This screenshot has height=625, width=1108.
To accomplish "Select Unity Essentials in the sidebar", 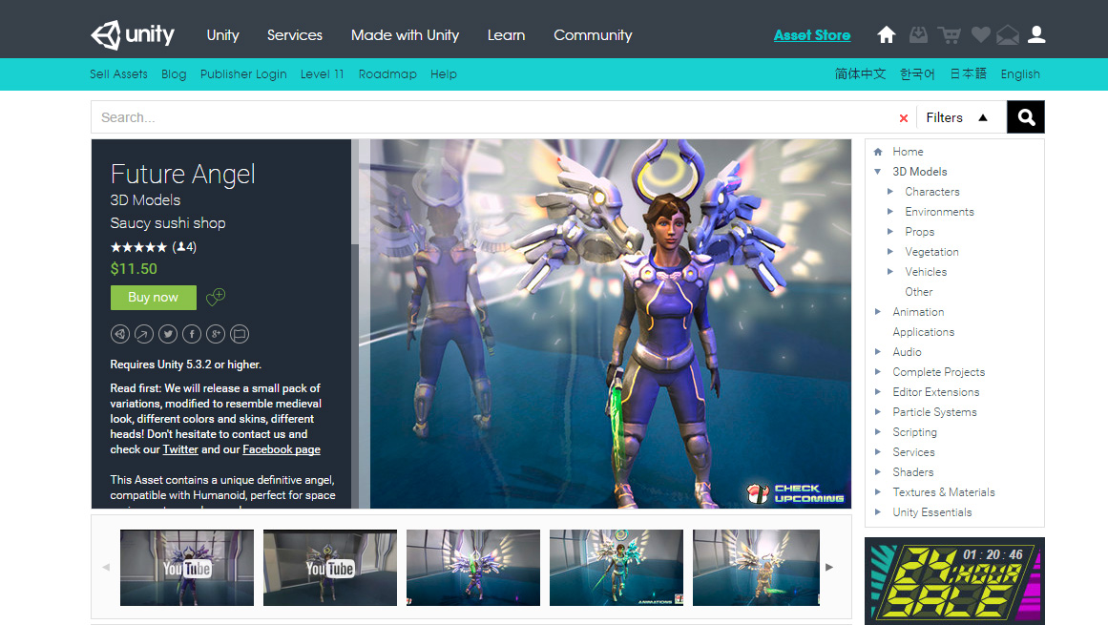I will 932,512.
